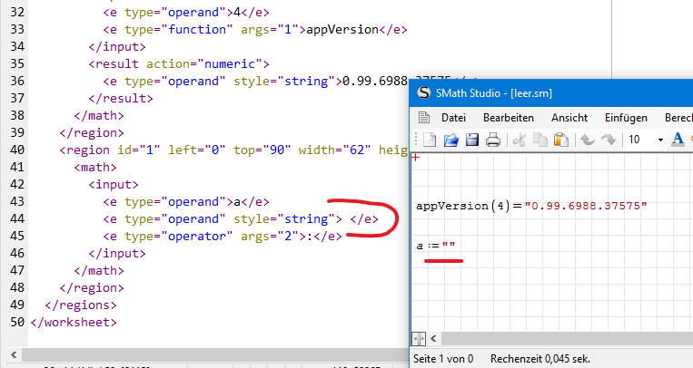Copy selection using the copy icon
The height and width of the screenshot is (368, 693).
pyautogui.click(x=540, y=140)
